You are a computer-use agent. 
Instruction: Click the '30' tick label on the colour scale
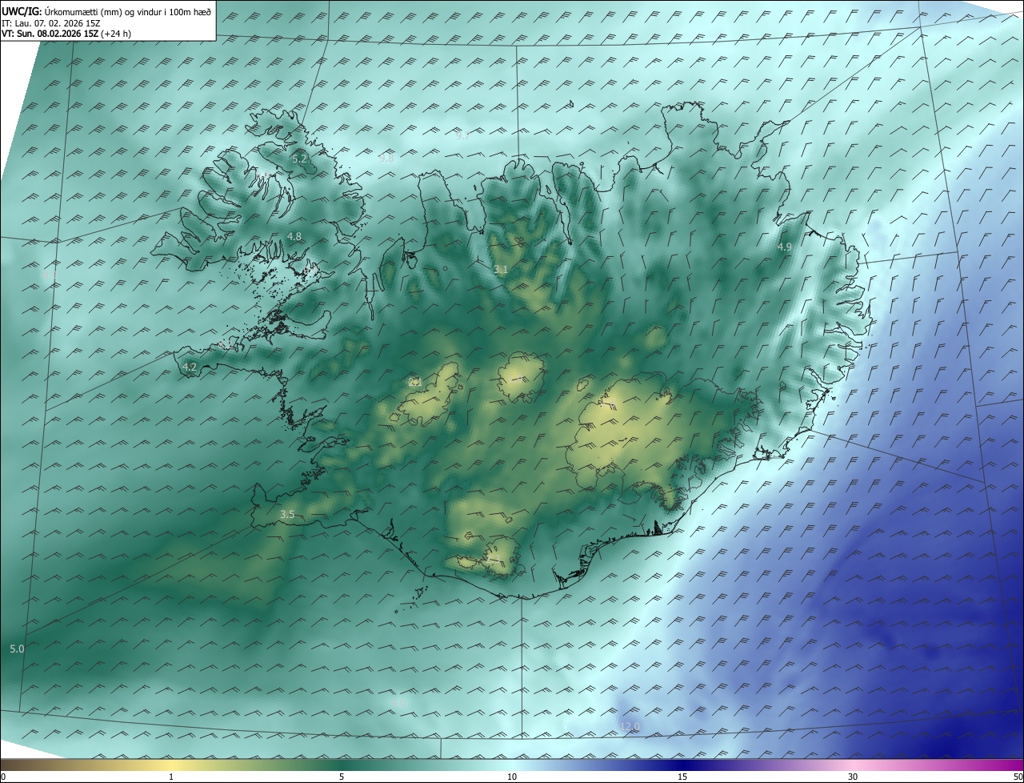pos(853,777)
